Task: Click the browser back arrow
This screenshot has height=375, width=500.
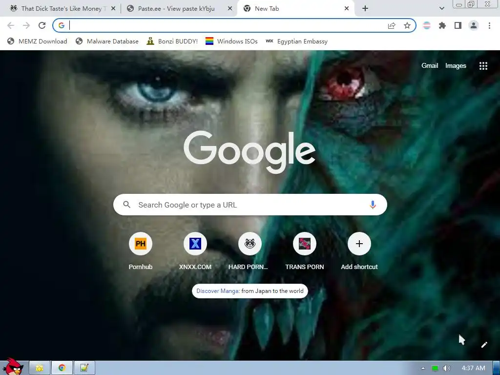Action: [x=11, y=25]
